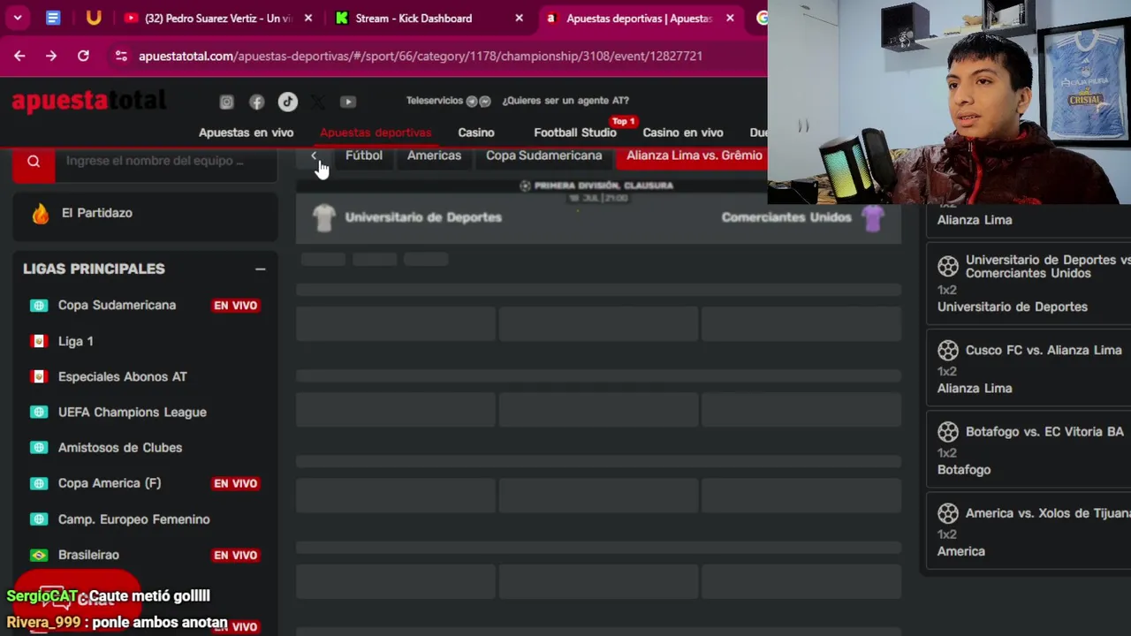Select Fútbol breadcrumb

click(x=364, y=155)
